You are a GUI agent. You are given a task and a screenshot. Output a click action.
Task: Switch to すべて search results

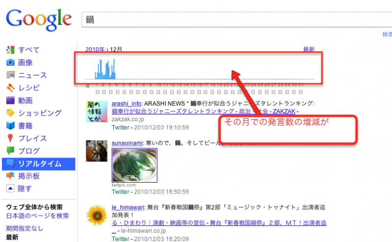pyautogui.click(x=29, y=50)
